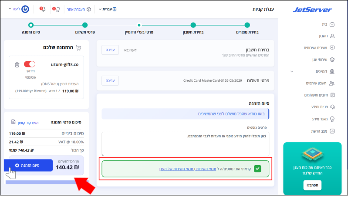Image resolution: width=348 pixels, height=203 pixels.
Task: Open תנאי השירות של הענן link
Action: point(176,169)
